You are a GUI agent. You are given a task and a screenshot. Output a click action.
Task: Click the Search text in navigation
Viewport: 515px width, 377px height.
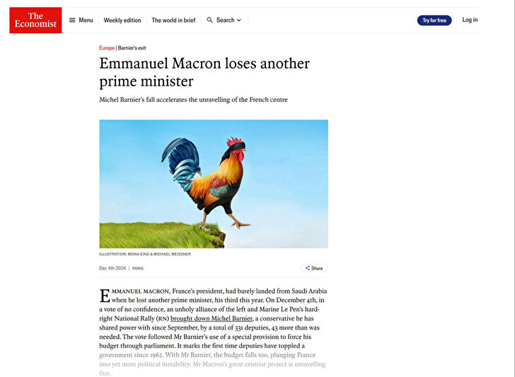click(225, 20)
